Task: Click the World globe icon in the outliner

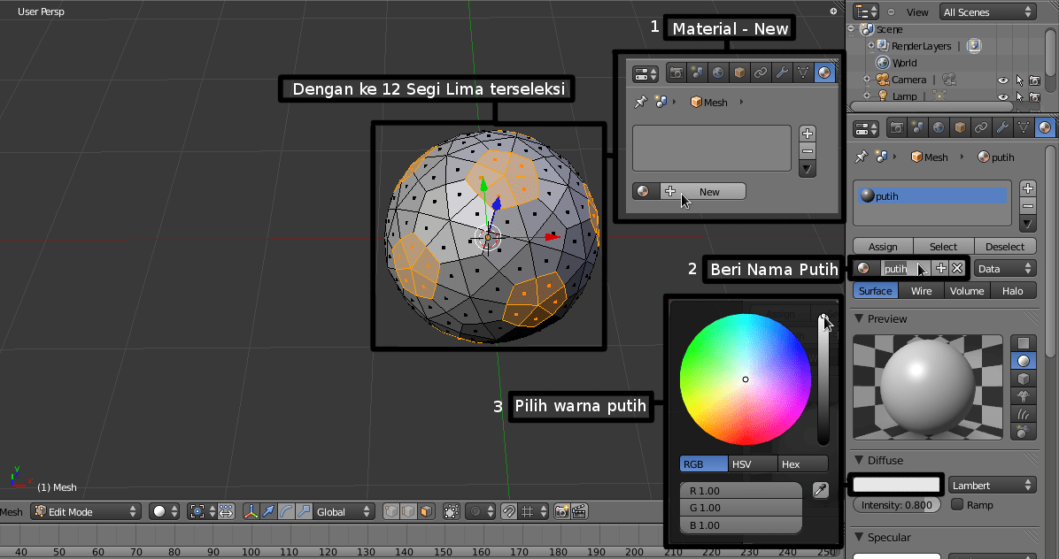Action: (x=882, y=63)
